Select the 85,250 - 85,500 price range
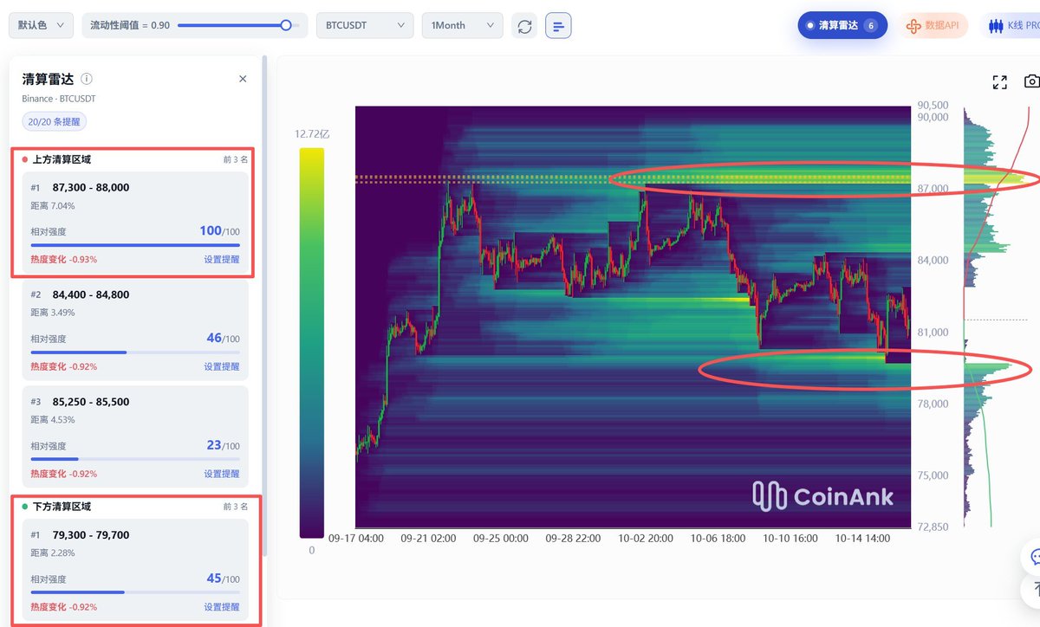 (91, 403)
